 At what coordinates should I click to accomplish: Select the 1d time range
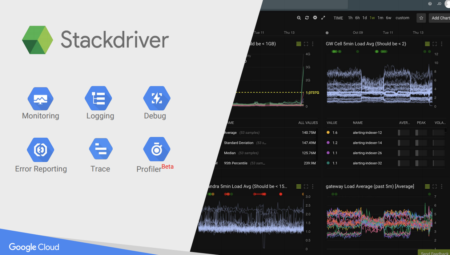pos(365,18)
